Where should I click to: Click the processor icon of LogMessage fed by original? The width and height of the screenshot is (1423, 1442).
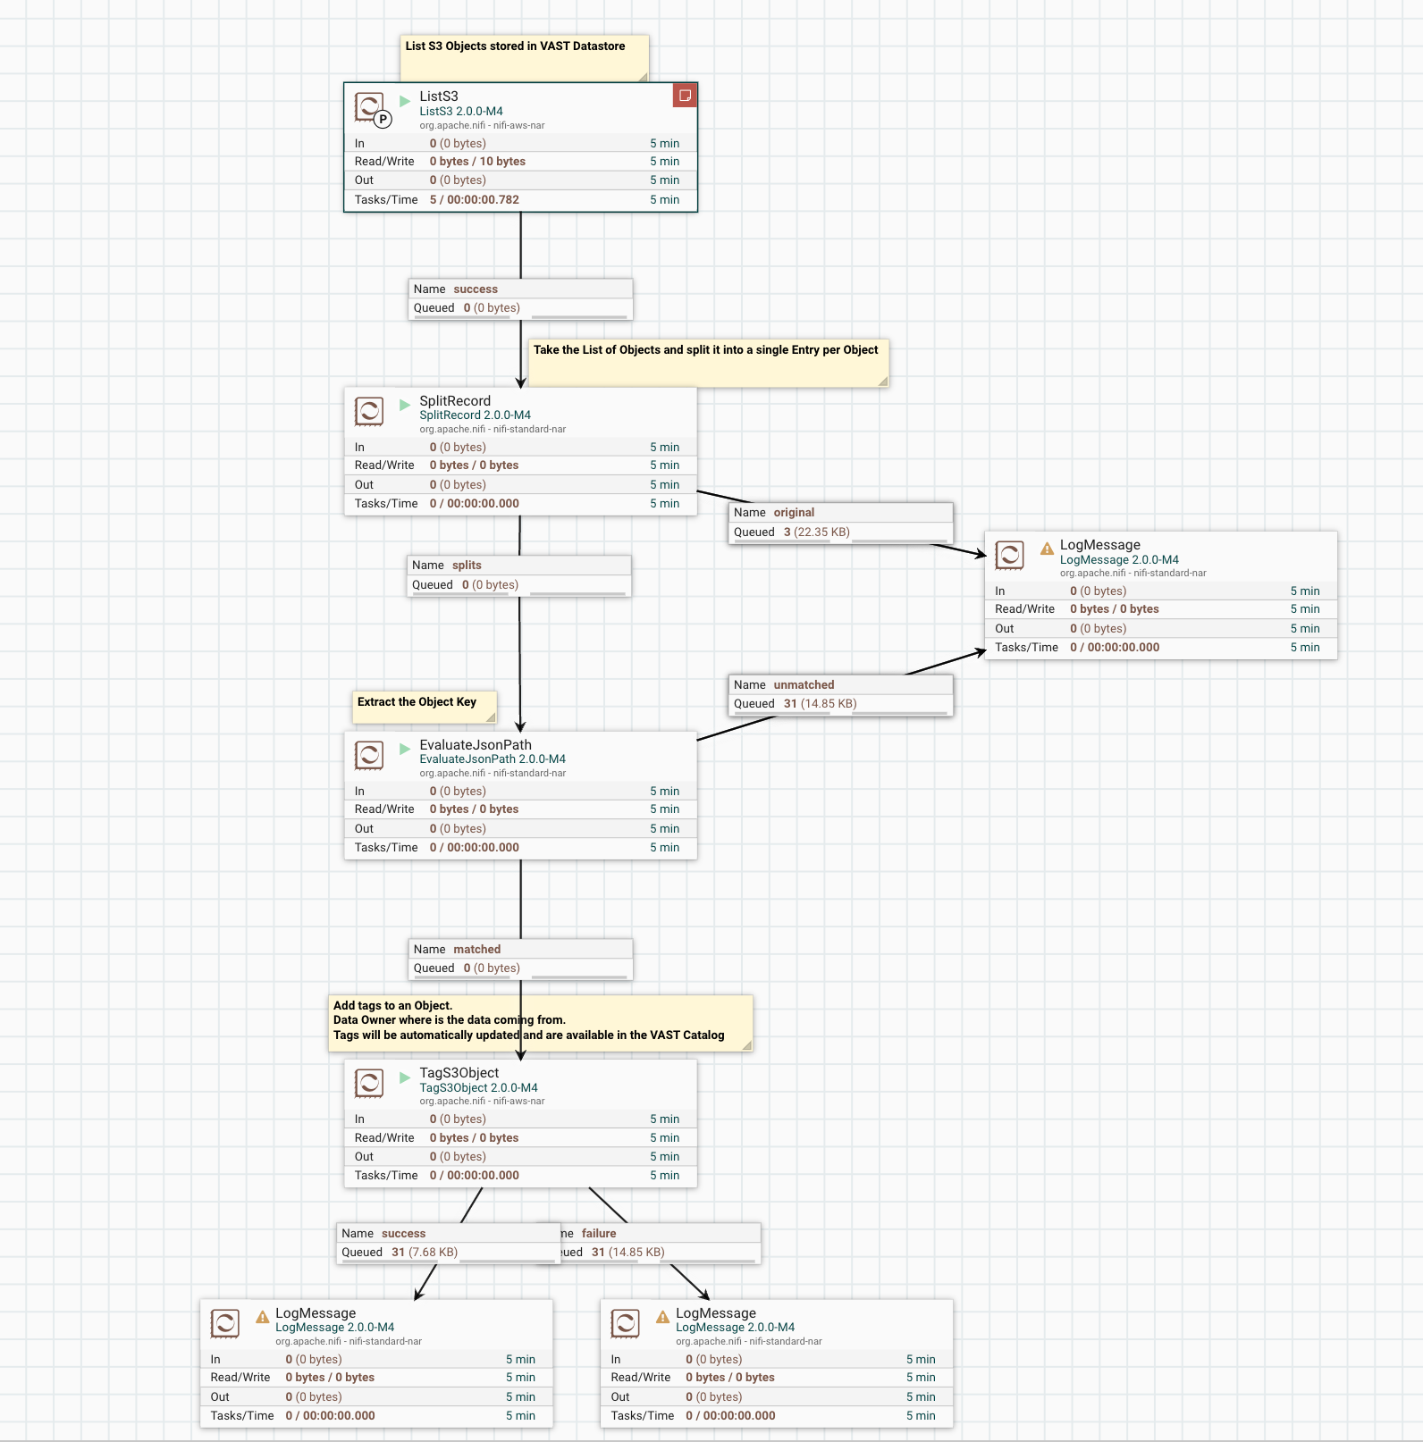[x=1010, y=555]
